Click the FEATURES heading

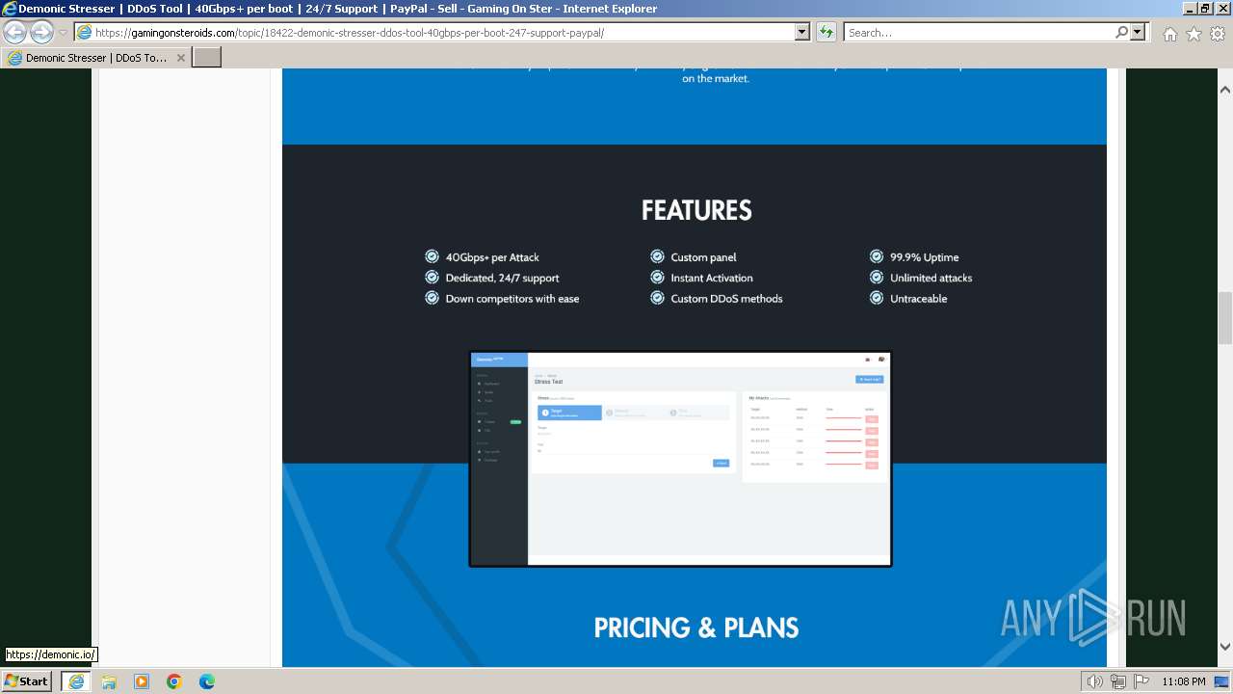click(x=696, y=210)
